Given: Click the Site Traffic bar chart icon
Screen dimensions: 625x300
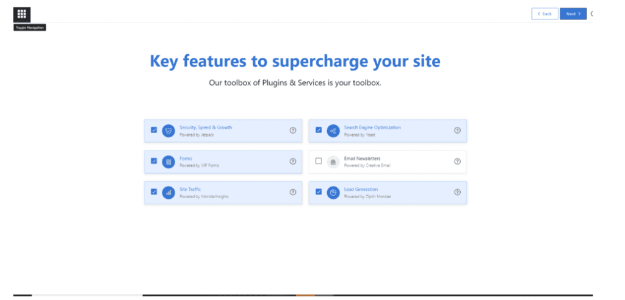Looking at the screenshot, I should point(168,193).
